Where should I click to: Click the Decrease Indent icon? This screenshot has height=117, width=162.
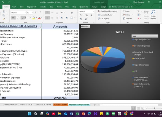[x=62, y=18]
